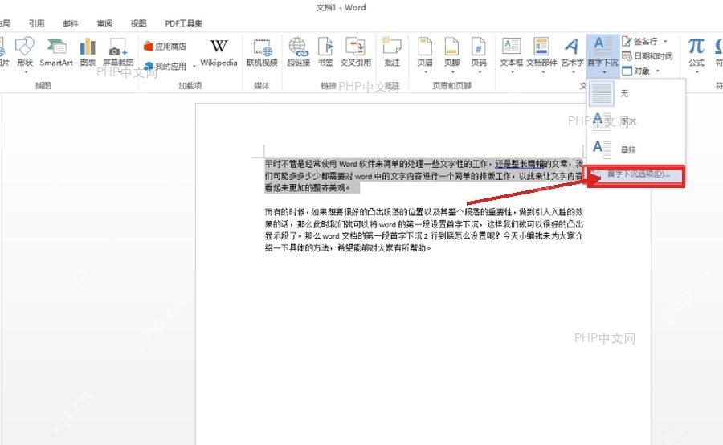The image size is (723, 445).
Task: Click in the second paragraph of document
Action: pos(423,230)
